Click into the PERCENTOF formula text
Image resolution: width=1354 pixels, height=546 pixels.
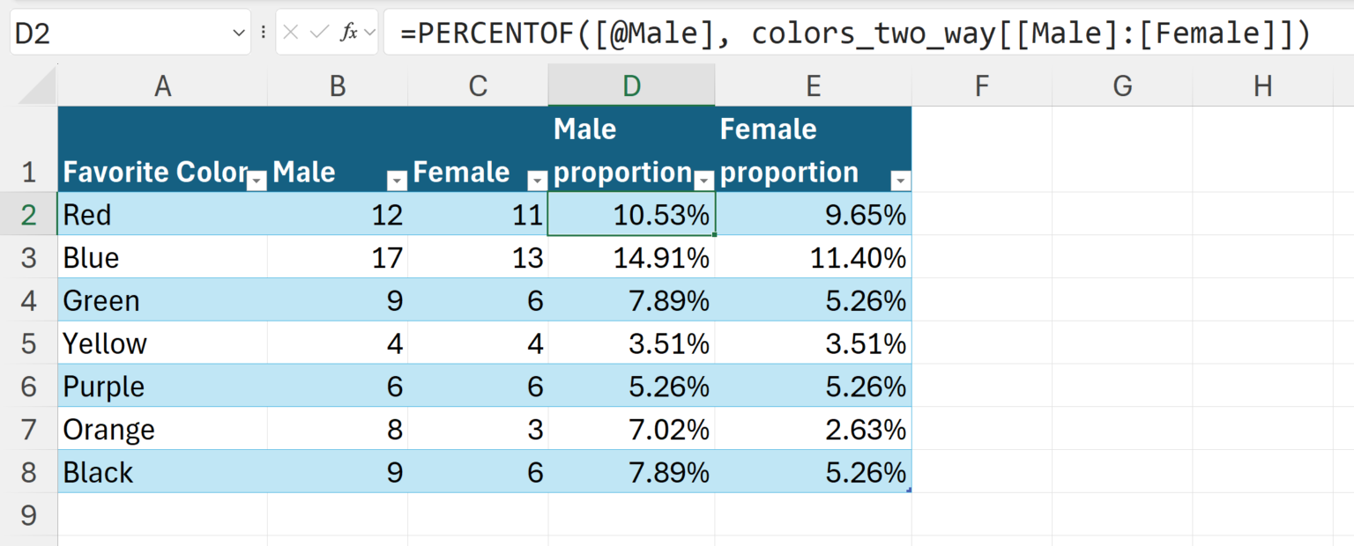(x=855, y=33)
